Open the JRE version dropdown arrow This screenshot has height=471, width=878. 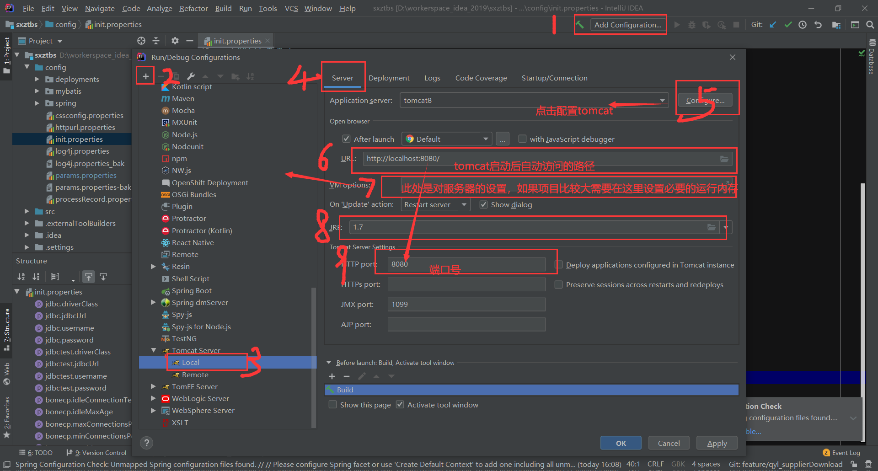[x=726, y=227]
